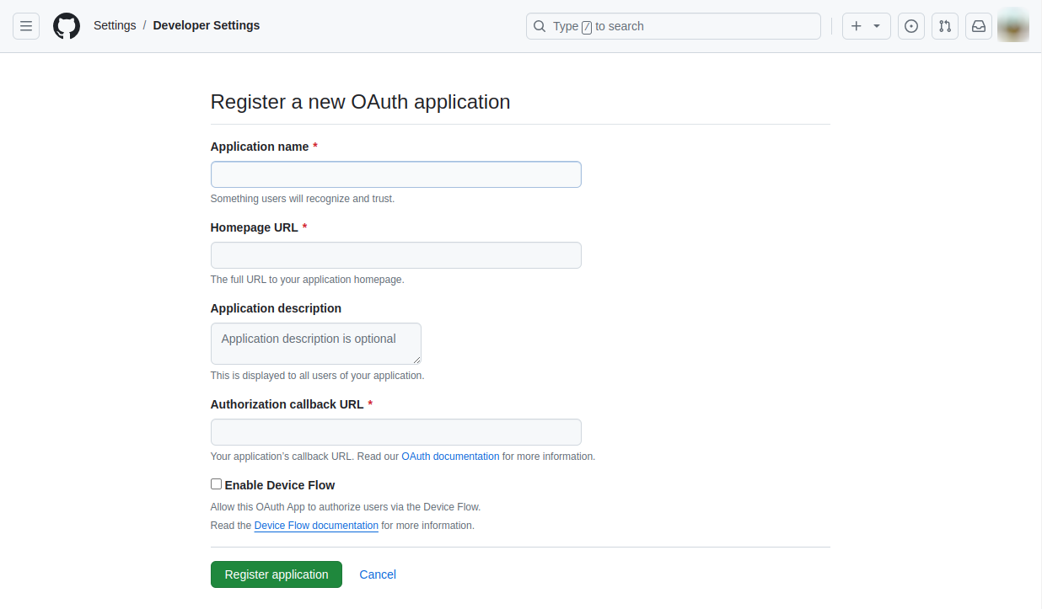
Task: Go to Settings breadcrumb
Action: pos(115,25)
